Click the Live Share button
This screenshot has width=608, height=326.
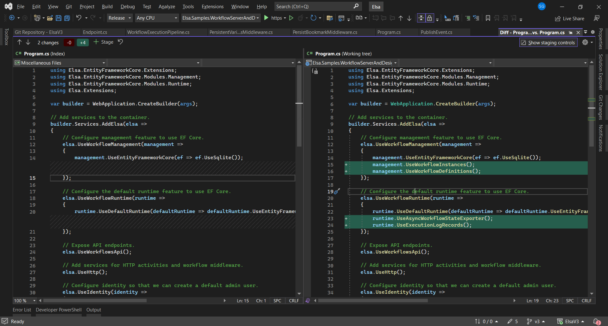pos(570,18)
